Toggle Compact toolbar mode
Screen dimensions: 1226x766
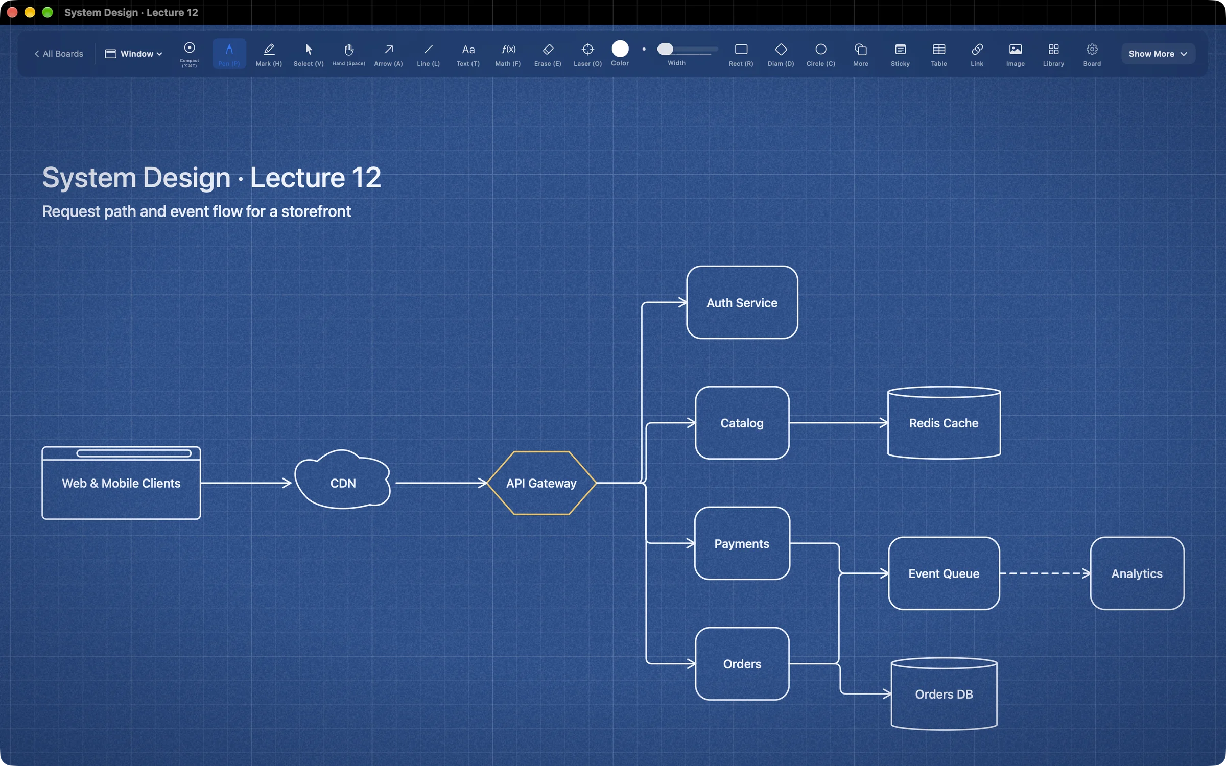pos(189,54)
